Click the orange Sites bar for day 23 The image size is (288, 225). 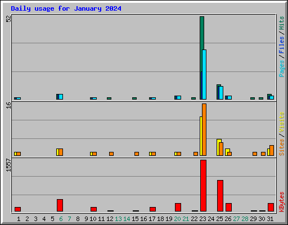coord(204,129)
